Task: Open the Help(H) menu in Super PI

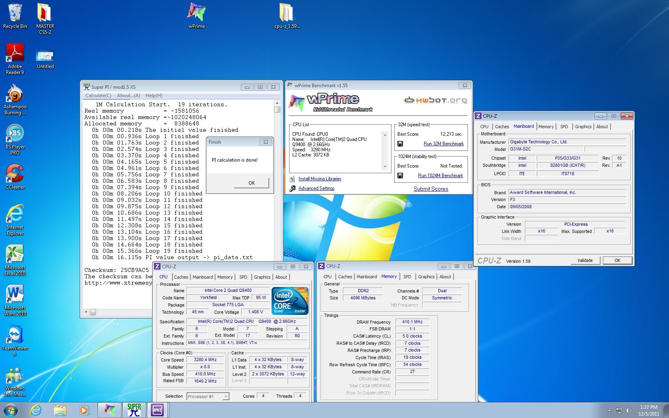Action: 154,96
